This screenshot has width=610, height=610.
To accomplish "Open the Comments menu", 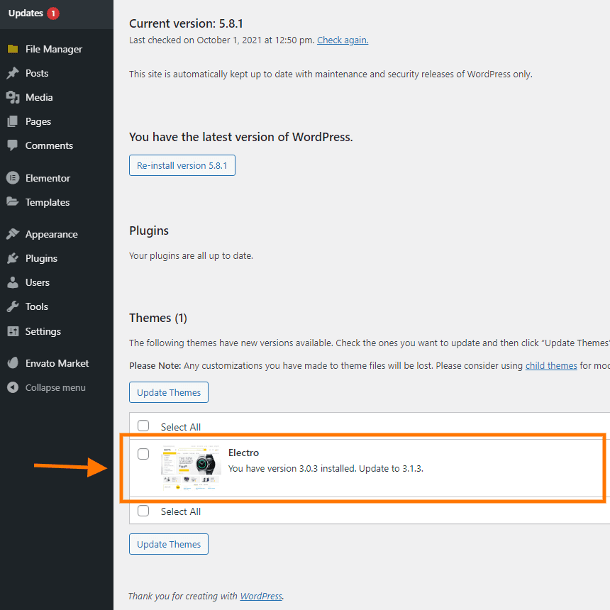I will point(49,145).
